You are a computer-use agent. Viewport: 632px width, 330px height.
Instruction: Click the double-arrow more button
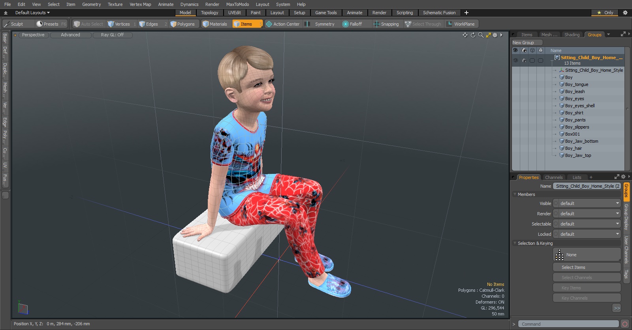pyautogui.click(x=617, y=308)
